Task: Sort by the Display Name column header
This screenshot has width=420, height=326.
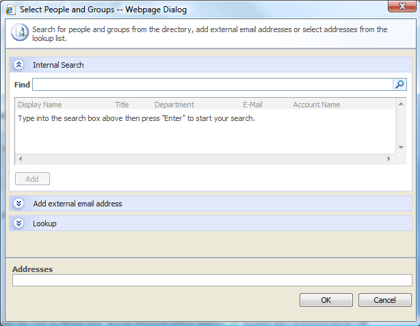Action: pyautogui.click(x=40, y=105)
